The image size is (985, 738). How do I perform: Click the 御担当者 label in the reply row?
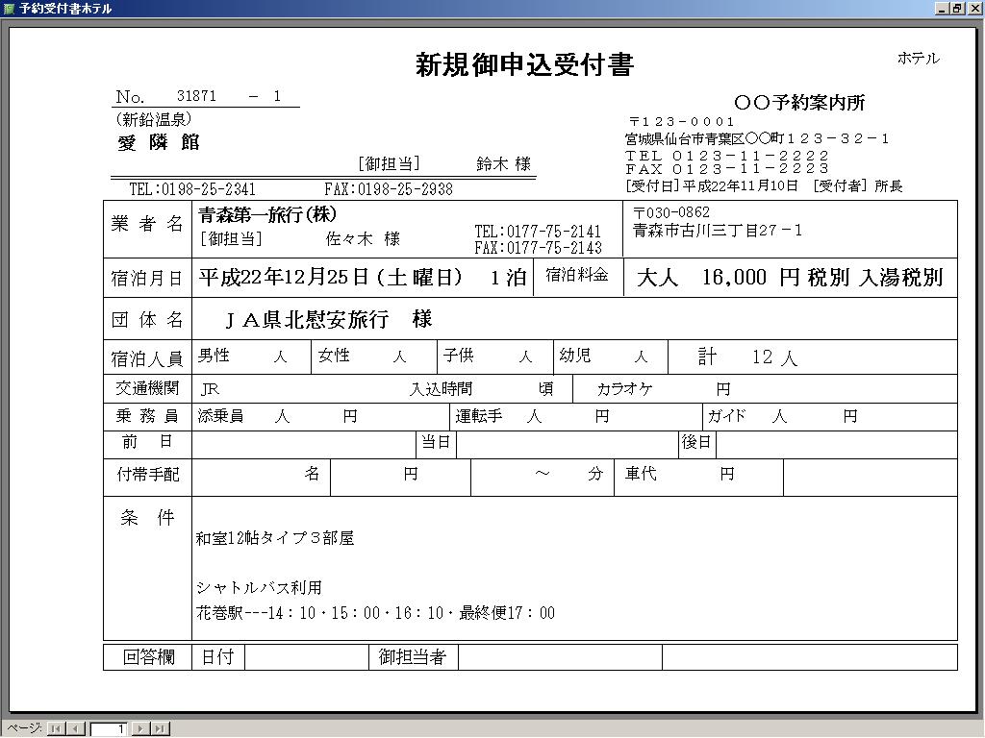[x=412, y=657]
